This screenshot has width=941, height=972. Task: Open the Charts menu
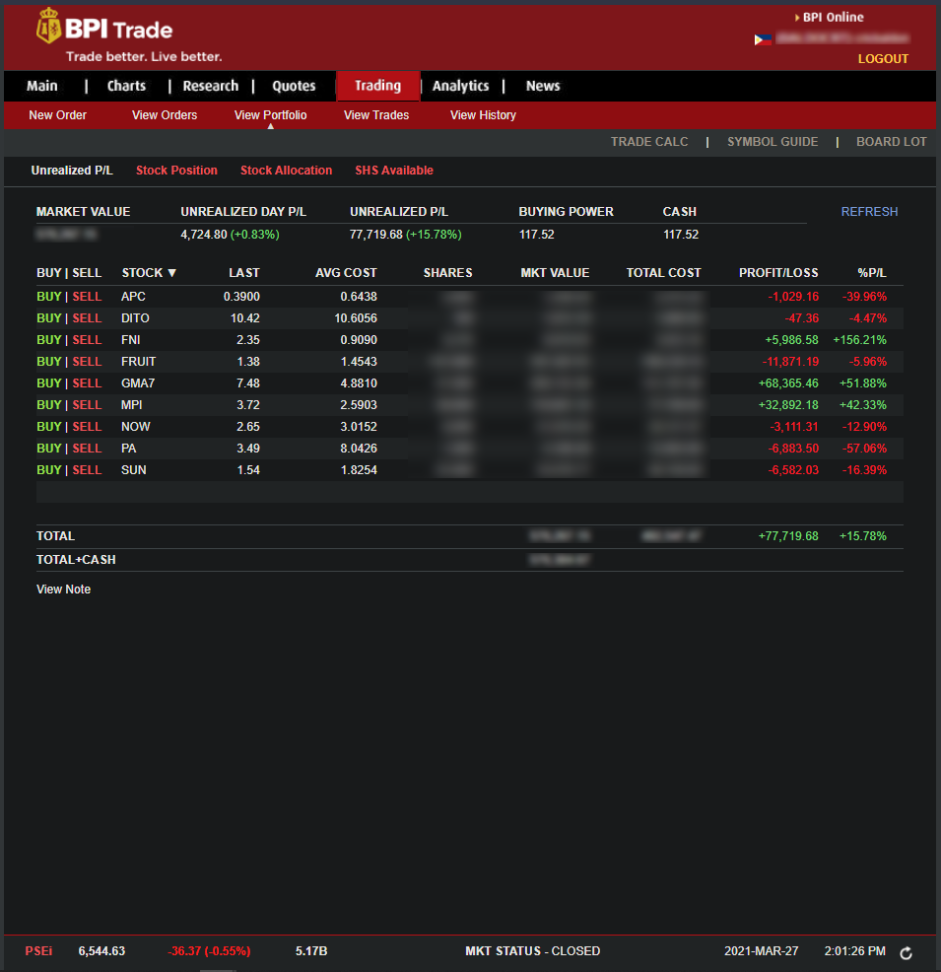126,86
